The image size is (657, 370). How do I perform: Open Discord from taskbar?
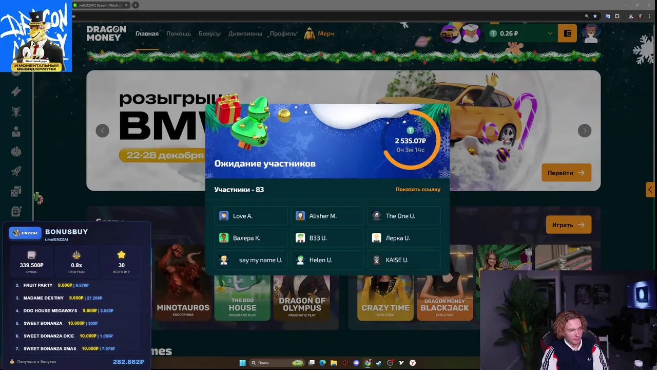(356, 363)
